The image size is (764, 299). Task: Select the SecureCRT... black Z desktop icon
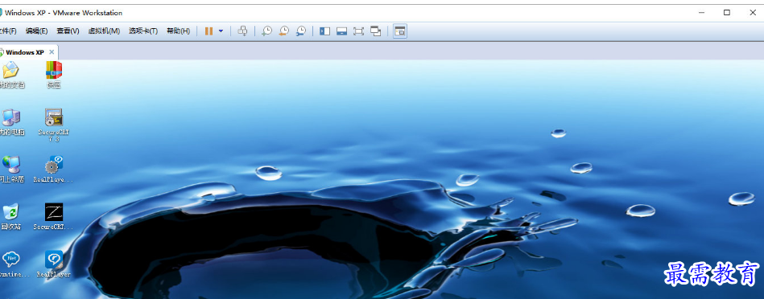coord(54,216)
